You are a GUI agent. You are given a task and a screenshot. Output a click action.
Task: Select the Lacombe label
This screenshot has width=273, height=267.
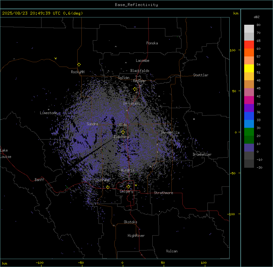(x=143, y=61)
